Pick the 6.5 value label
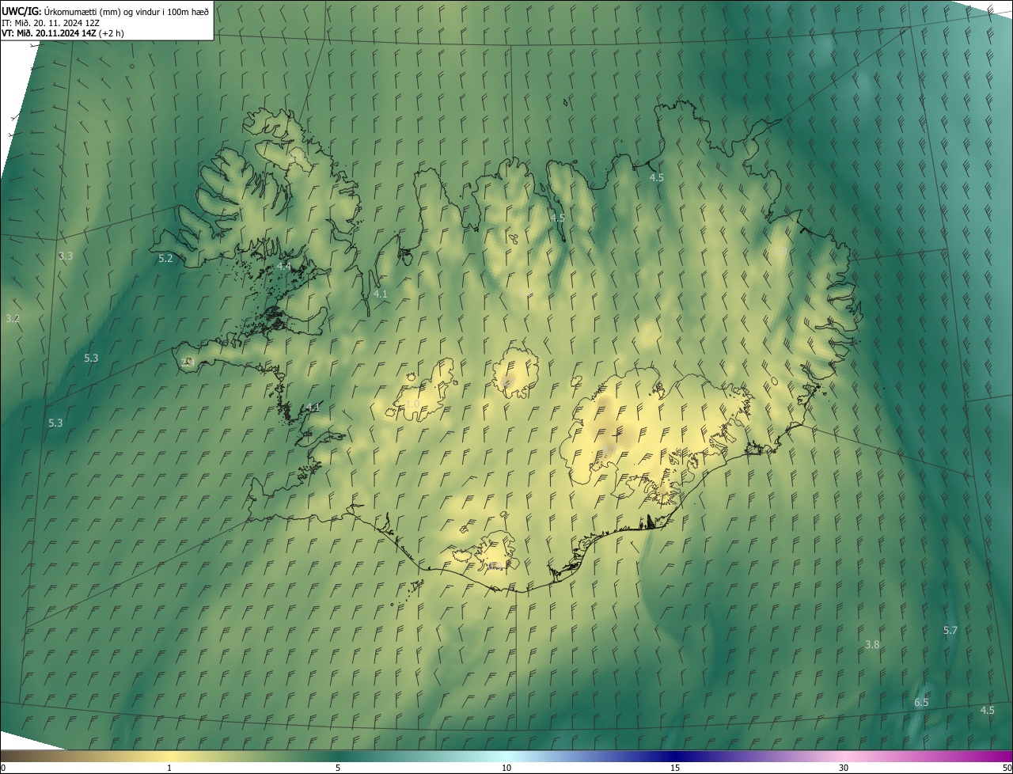Viewport: 1013px width, 774px height. coord(921,703)
